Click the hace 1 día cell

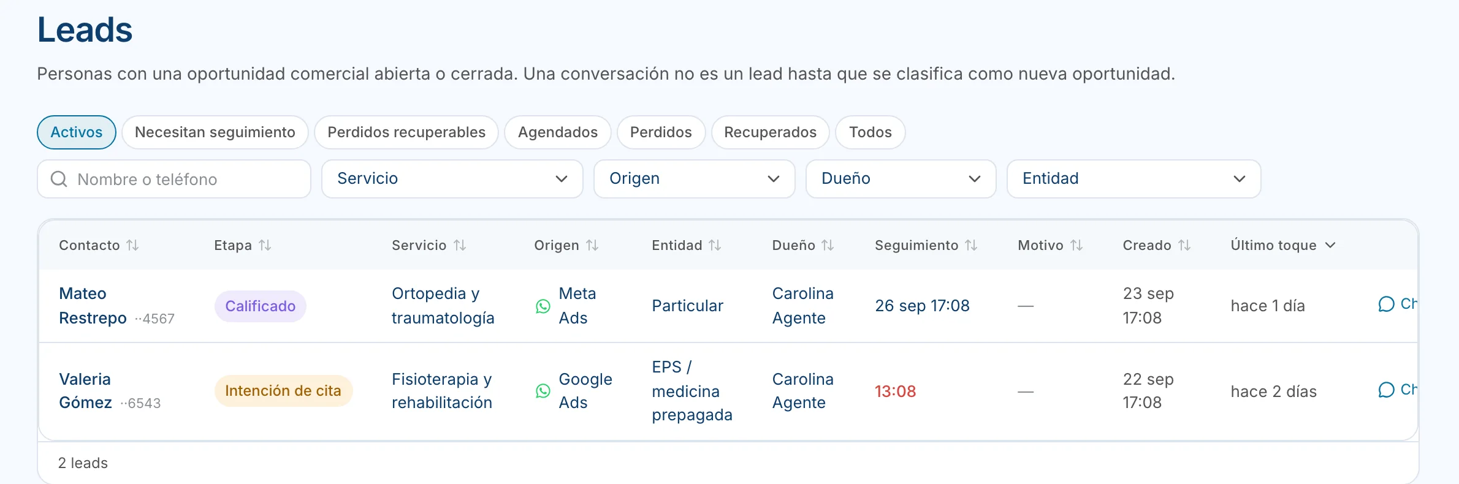coord(1268,306)
